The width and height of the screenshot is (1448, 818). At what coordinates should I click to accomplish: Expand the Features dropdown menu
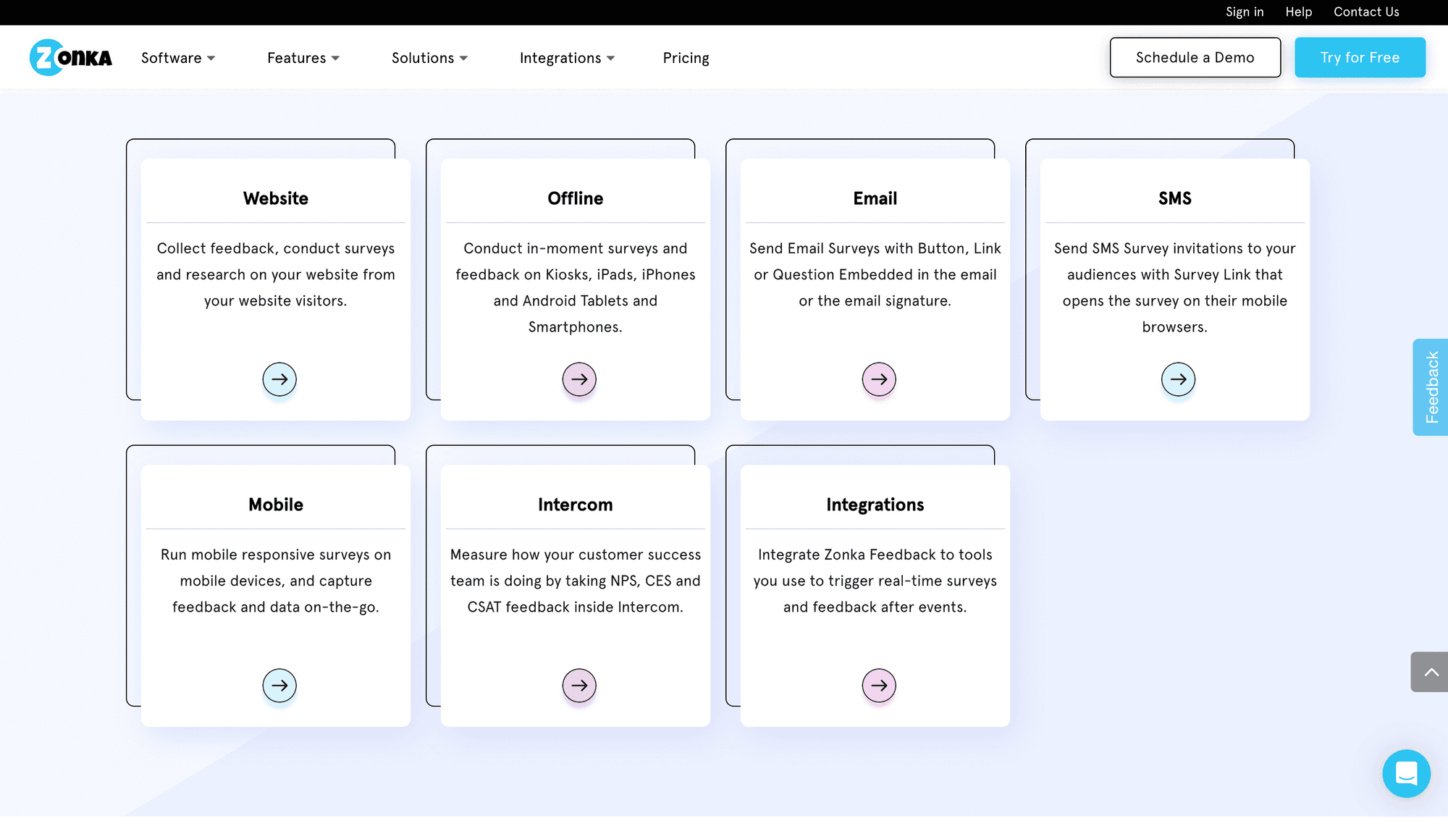(x=303, y=58)
